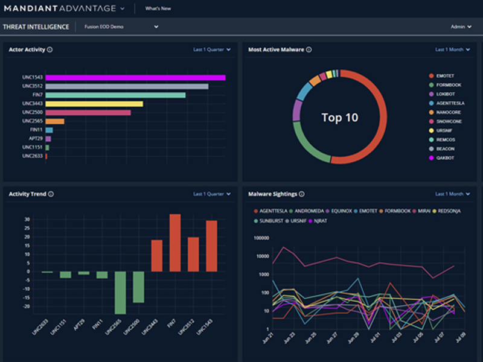
Task: Toggle AGENTTESLA series in Malware Sightings legend
Action: pyautogui.click(x=270, y=211)
